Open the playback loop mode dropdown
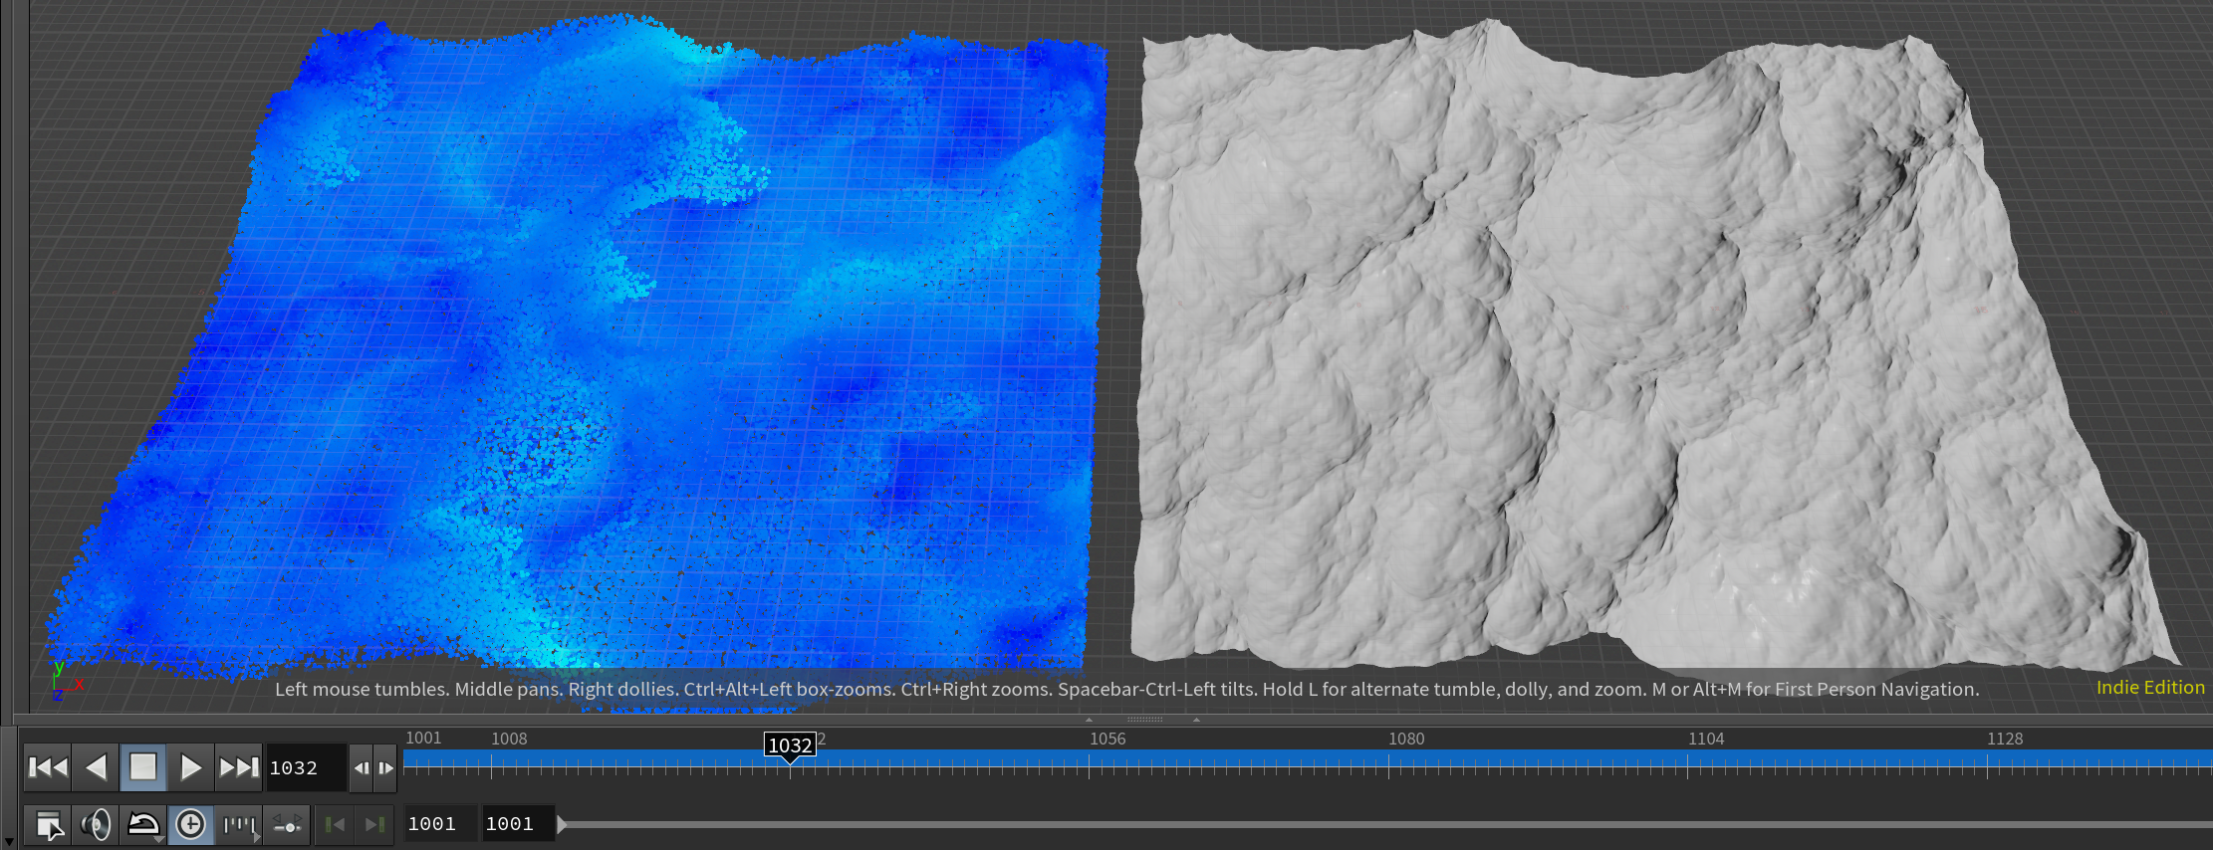Screen dimensions: 2213x850 (x=143, y=825)
